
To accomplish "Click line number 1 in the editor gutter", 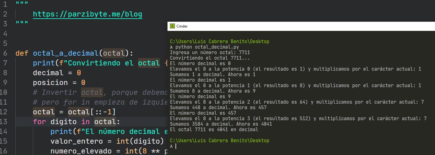I will click(5, 4).
